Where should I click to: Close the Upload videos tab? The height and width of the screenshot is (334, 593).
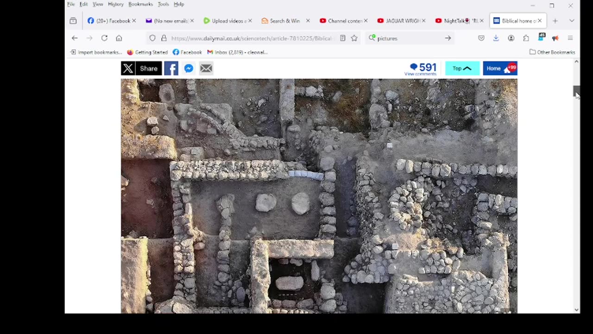(x=250, y=21)
